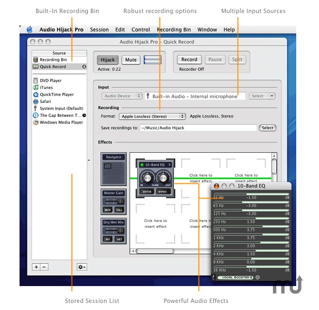Click the Save recordings to path field
Screen dimensions: 319x310
pos(199,128)
